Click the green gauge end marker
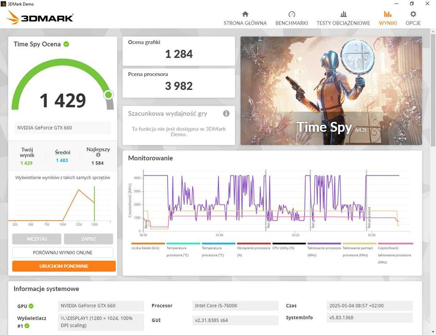The height and width of the screenshot is (335, 436). (108, 95)
